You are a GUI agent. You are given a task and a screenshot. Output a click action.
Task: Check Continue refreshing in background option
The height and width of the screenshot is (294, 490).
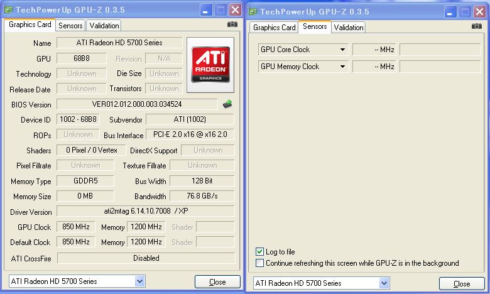(x=259, y=263)
